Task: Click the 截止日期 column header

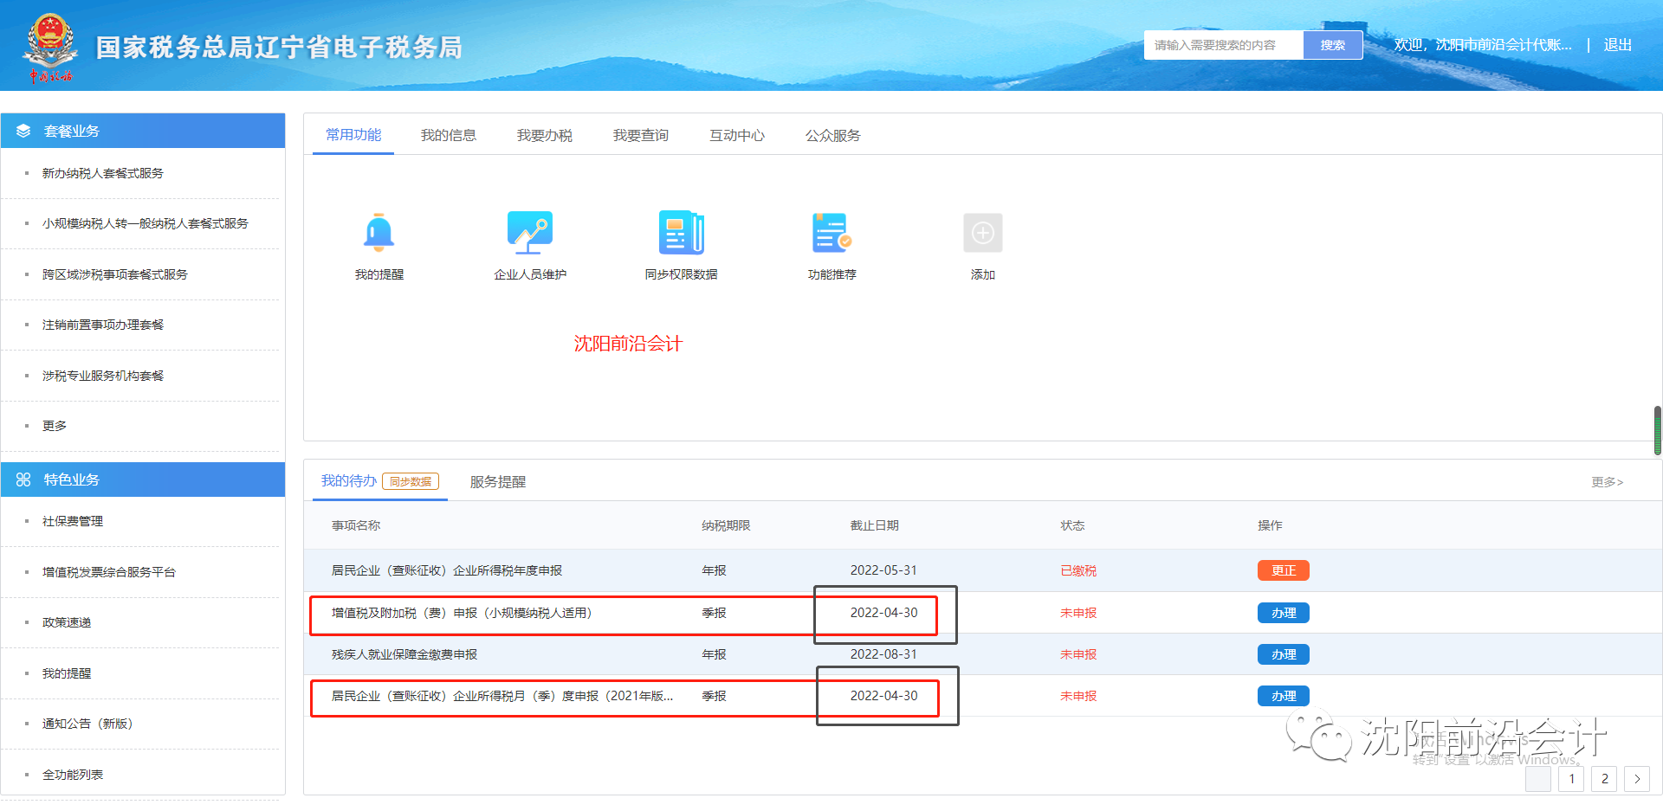Action: 875,525
